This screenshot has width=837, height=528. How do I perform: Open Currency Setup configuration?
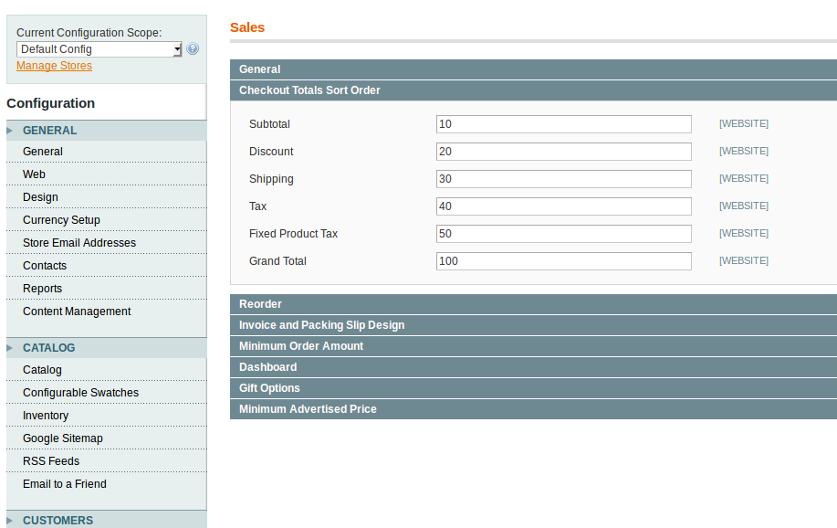coord(61,219)
